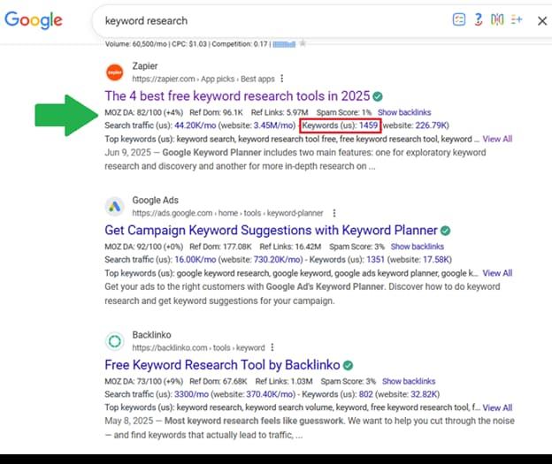Open three-dot menu next to ads.google.com URL
This screenshot has height=464, width=552.
click(x=334, y=213)
